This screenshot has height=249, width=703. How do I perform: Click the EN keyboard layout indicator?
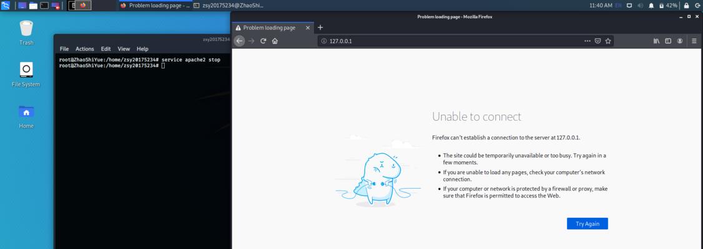(618, 6)
